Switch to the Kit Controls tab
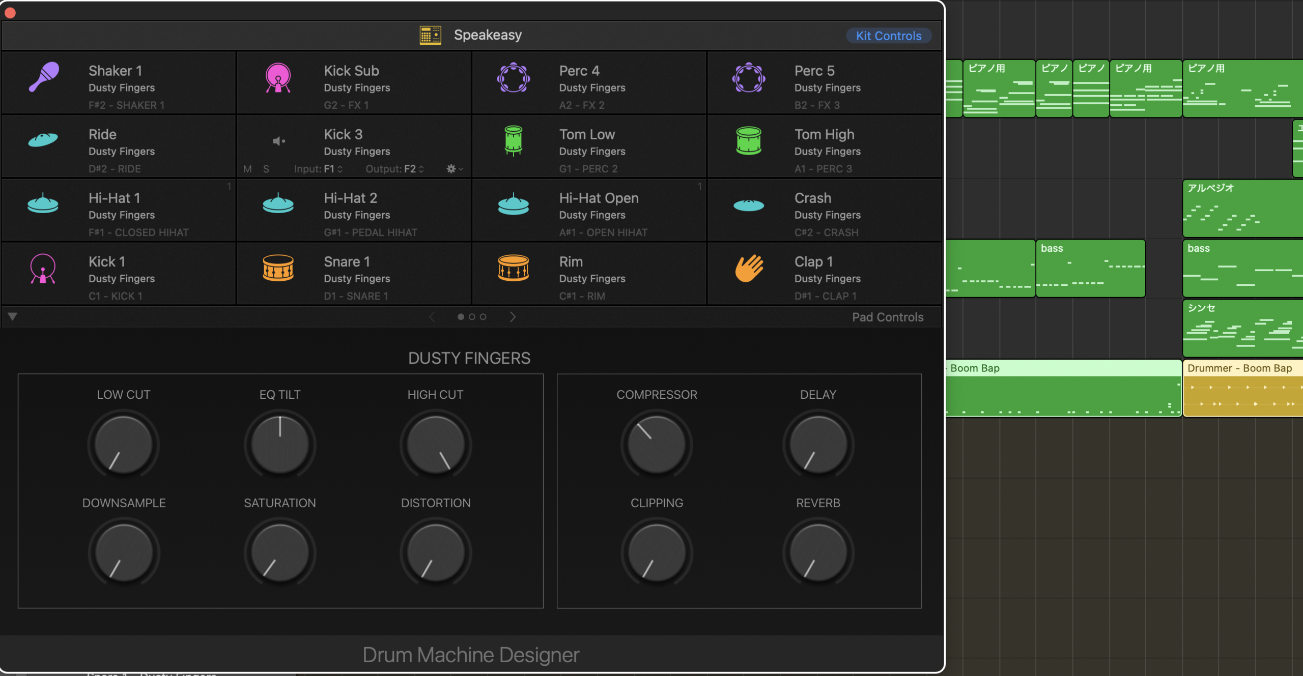 tap(889, 36)
